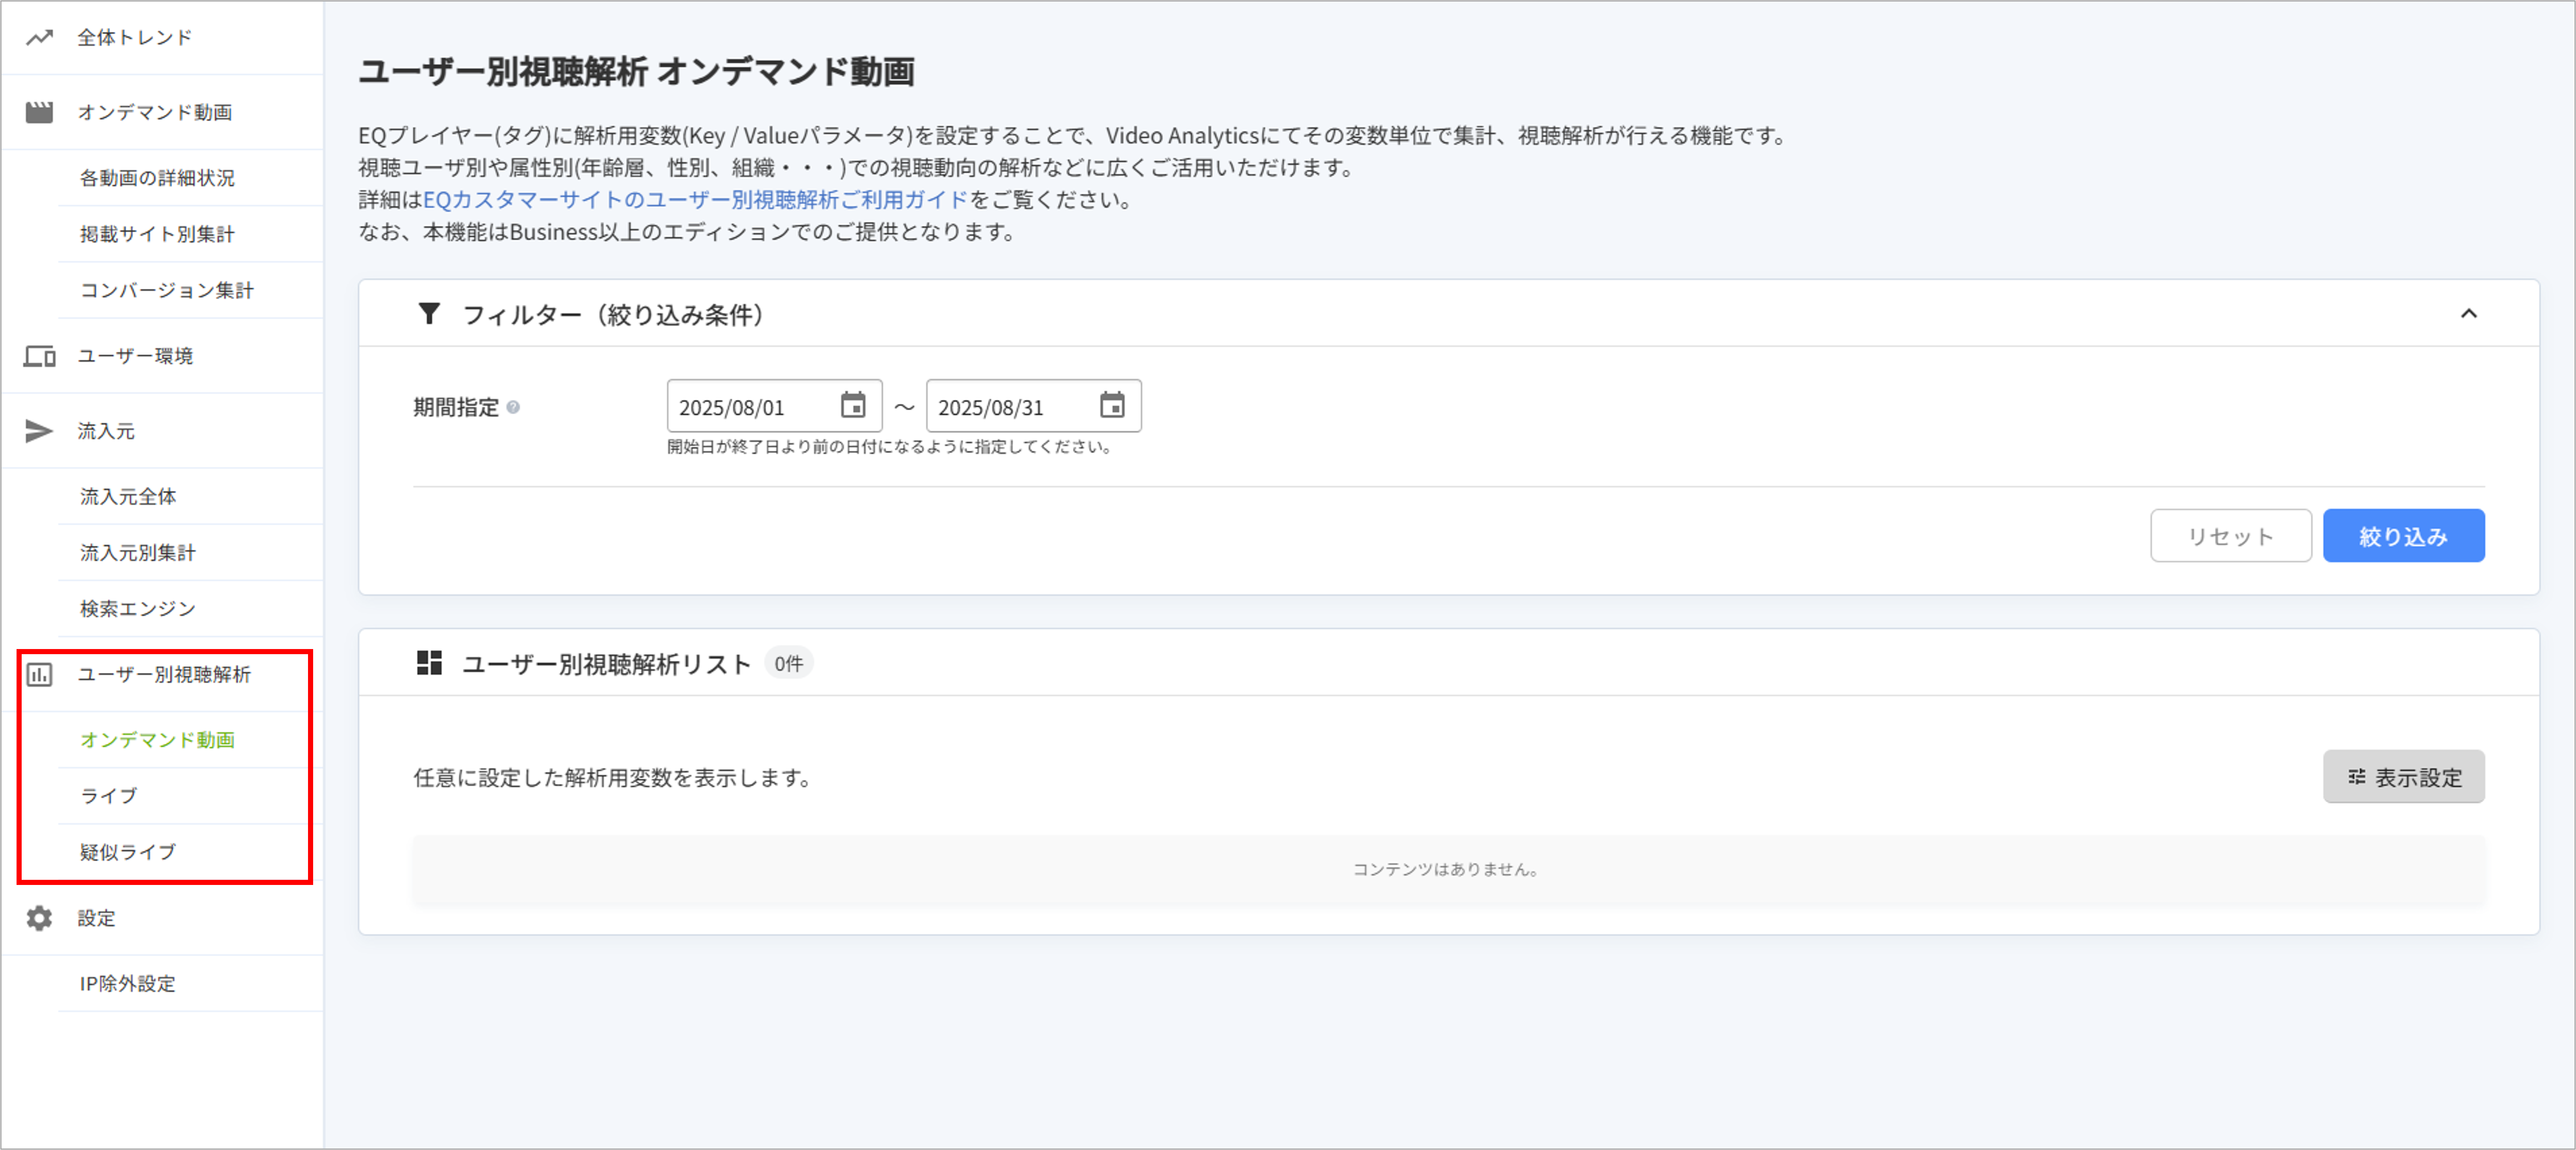Screen dimensions: 2576x1150
Task: Click the page title ユーザー別視聴解析 オンデマンド動画
Action: tap(637, 72)
